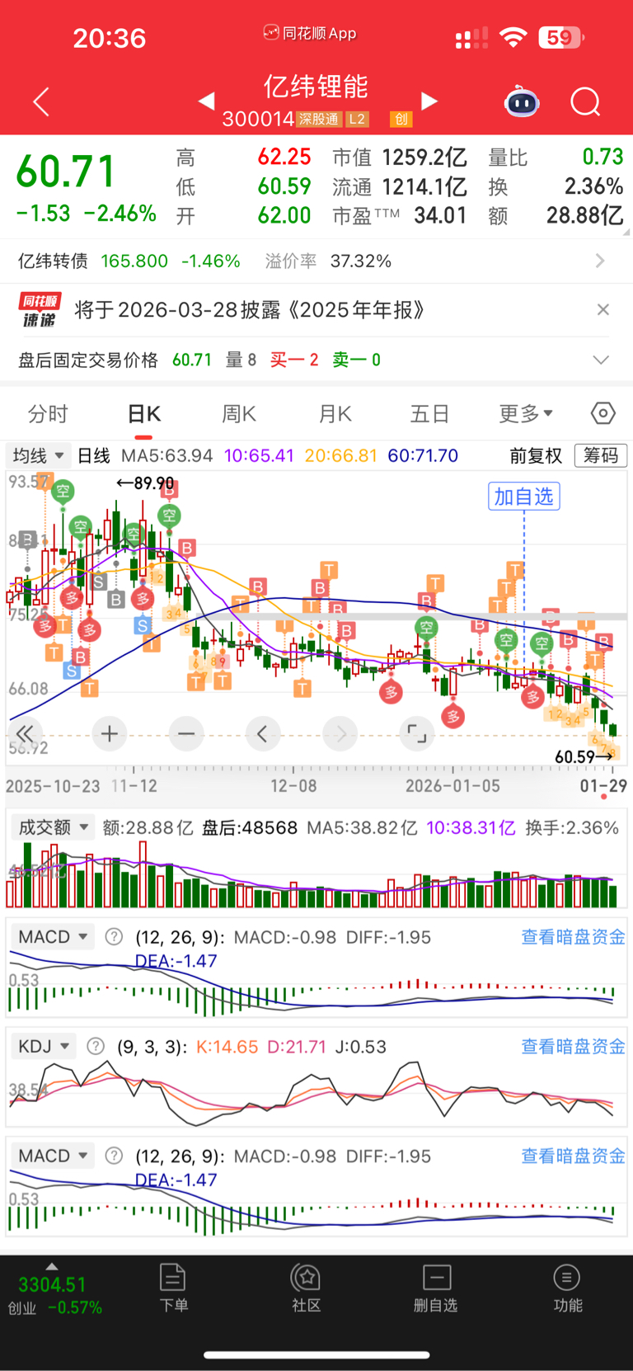Dismiss the 2025年年报 notice
The width and height of the screenshot is (633, 1371).
pyautogui.click(x=603, y=309)
